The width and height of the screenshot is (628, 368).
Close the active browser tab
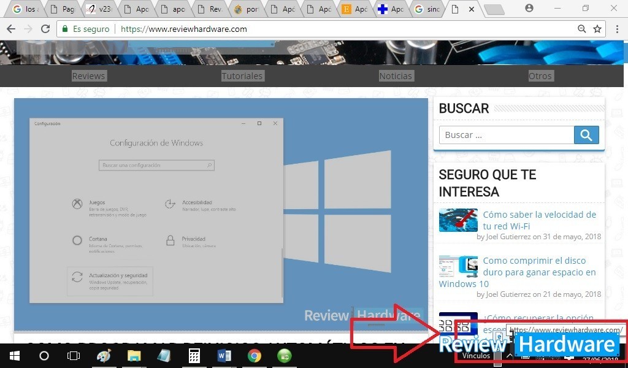pos(472,9)
